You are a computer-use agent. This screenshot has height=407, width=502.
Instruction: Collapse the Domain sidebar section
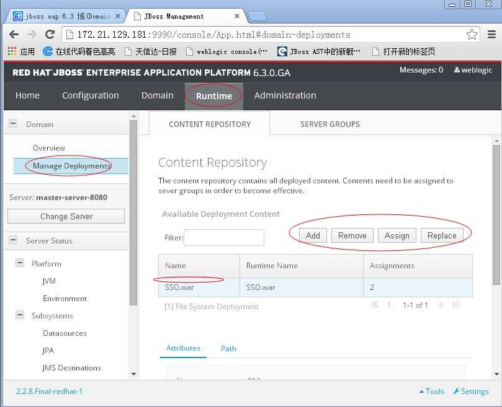click(x=13, y=123)
